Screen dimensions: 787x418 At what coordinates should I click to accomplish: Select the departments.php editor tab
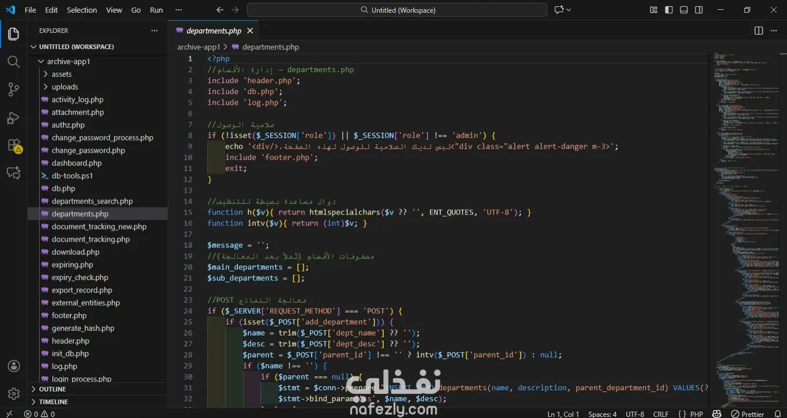point(214,31)
